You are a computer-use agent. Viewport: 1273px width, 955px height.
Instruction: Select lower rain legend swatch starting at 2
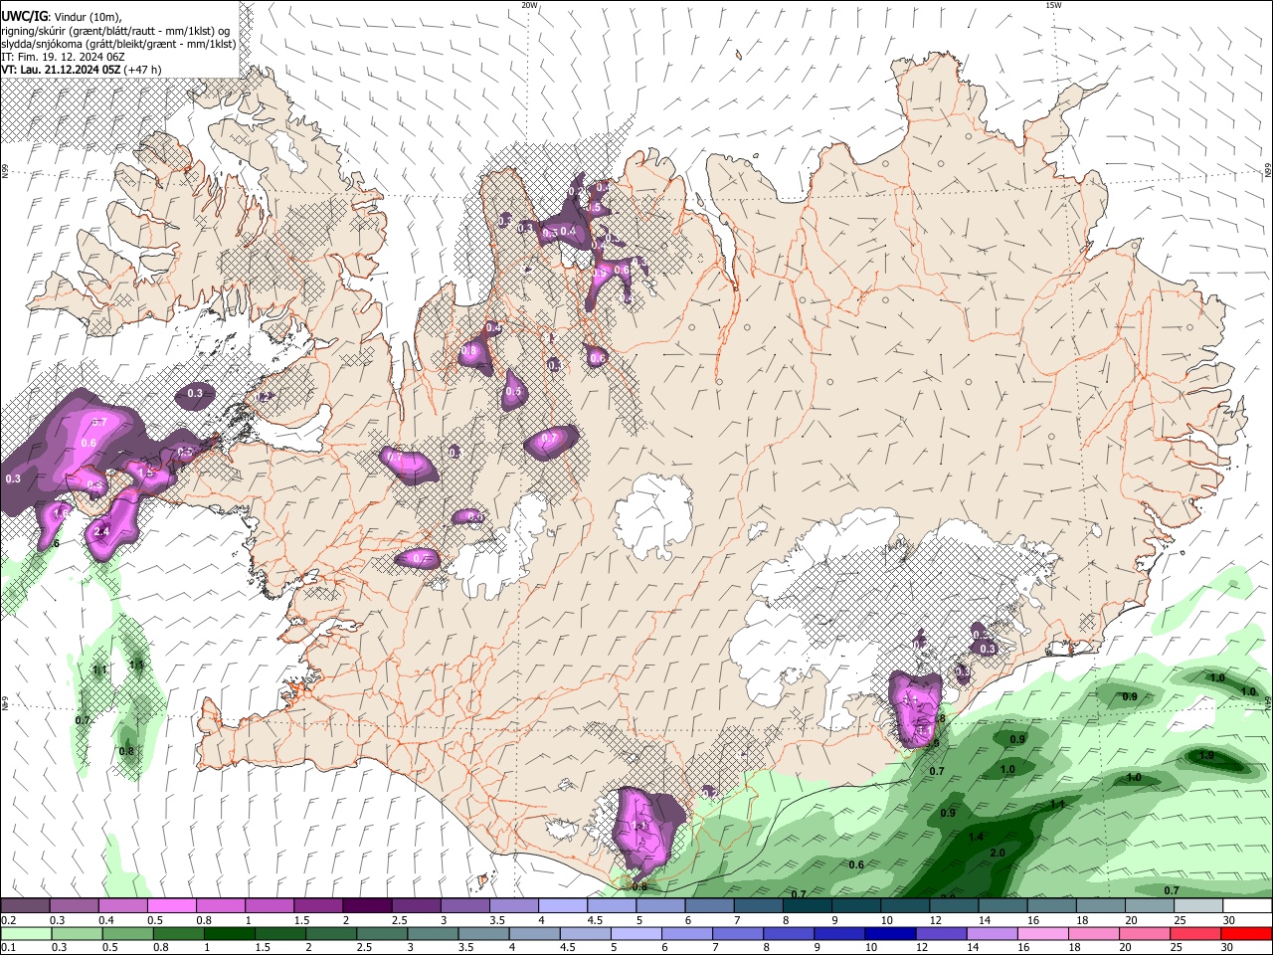click(x=331, y=934)
